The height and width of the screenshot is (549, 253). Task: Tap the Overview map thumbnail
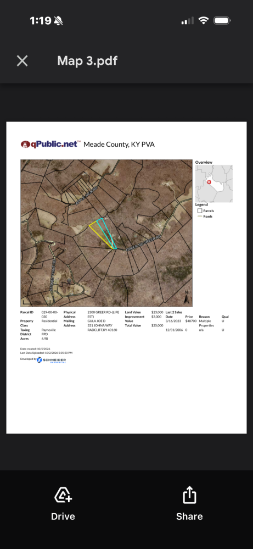pyautogui.click(x=214, y=184)
